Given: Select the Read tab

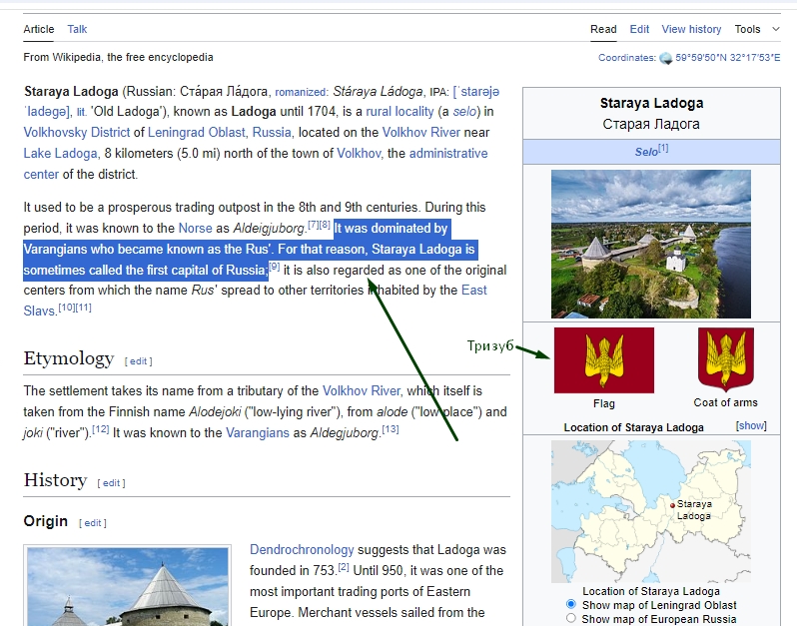Looking at the screenshot, I should [x=603, y=30].
